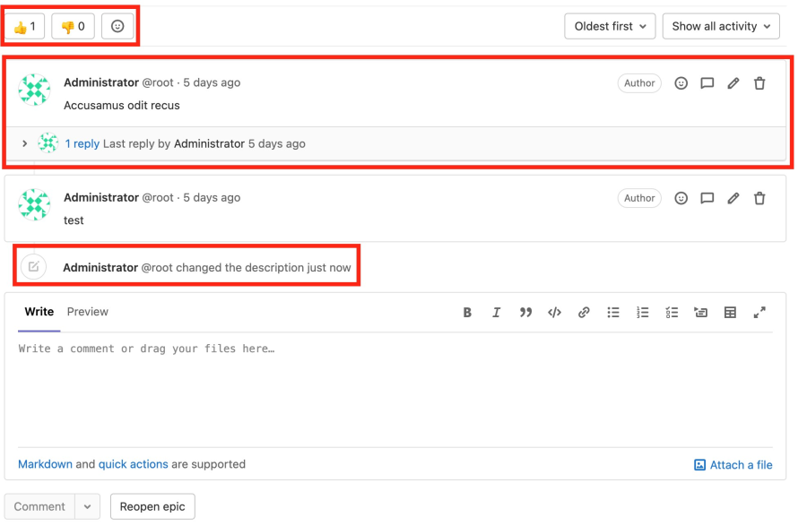Delete the 'Accusamus odit recus' comment

click(x=759, y=83)
